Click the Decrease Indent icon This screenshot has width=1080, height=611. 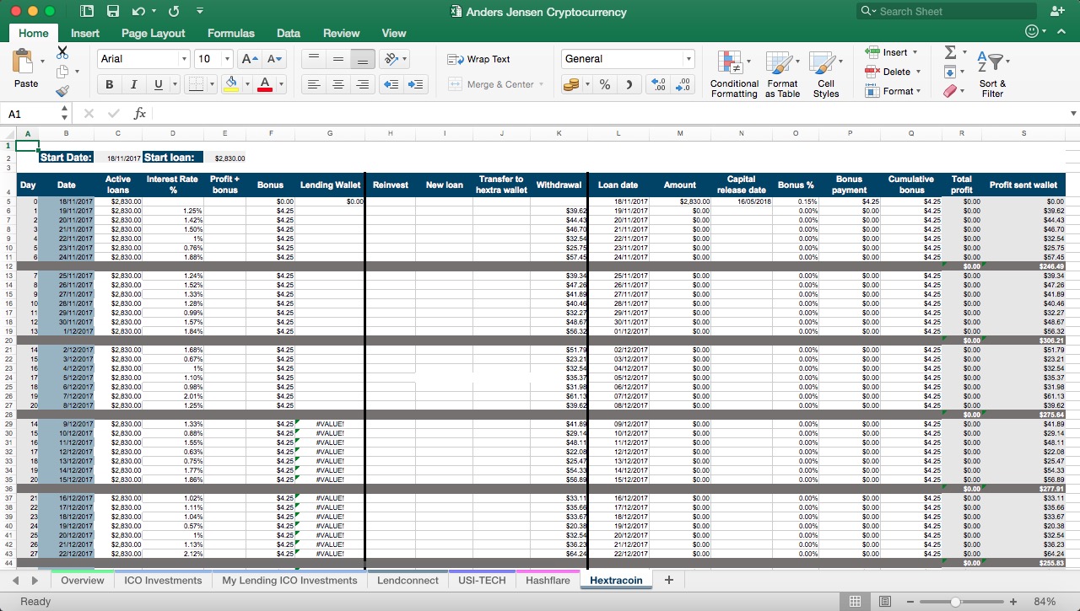(x=391, y=84)
